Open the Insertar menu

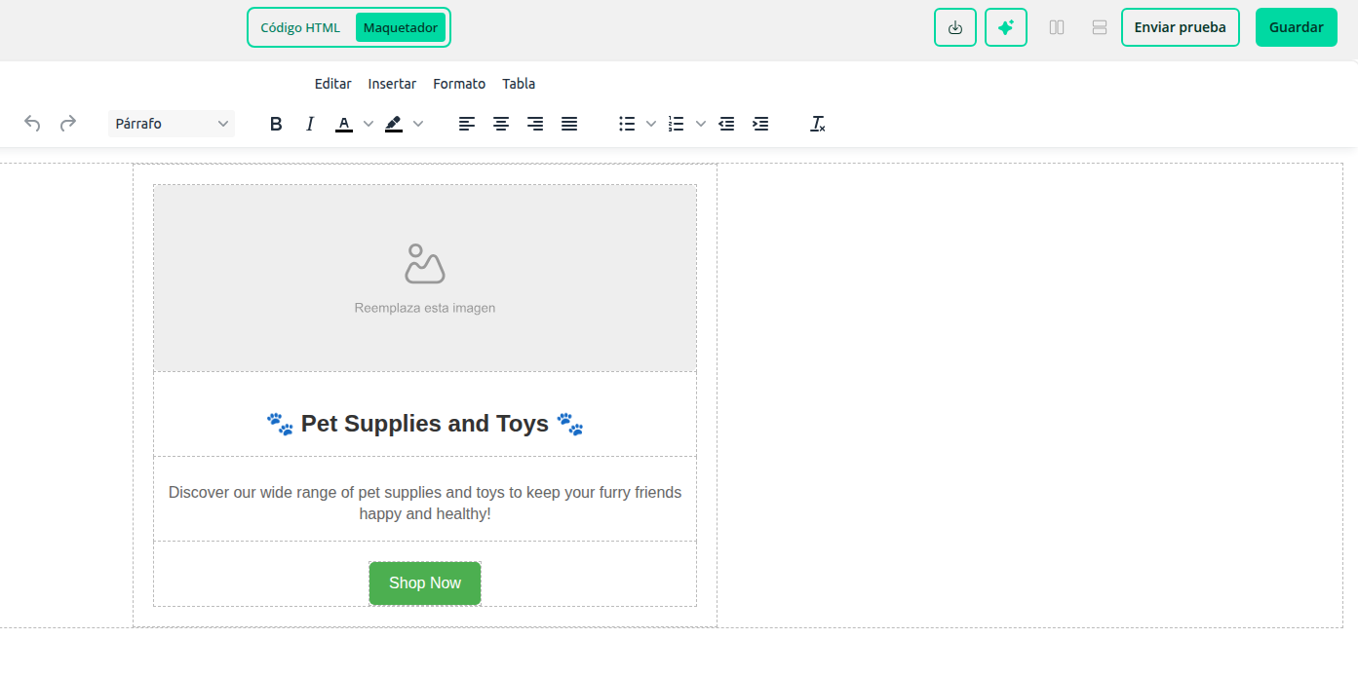392,84
